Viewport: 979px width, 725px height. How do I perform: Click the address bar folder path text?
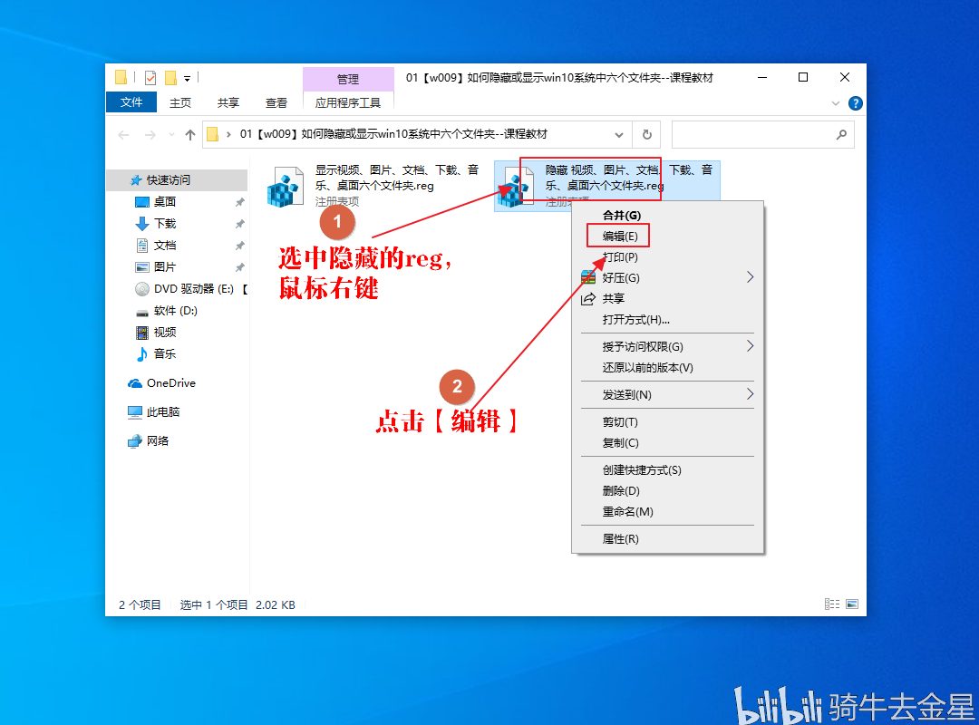pos(393,134)
